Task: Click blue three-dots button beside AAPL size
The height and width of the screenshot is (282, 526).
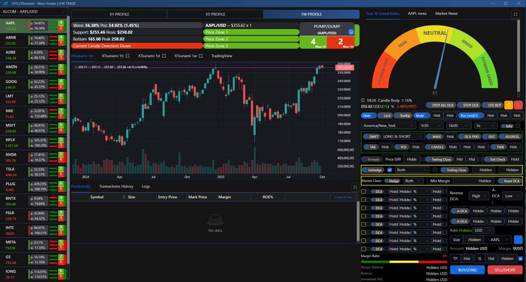Action: coord(518,240)
